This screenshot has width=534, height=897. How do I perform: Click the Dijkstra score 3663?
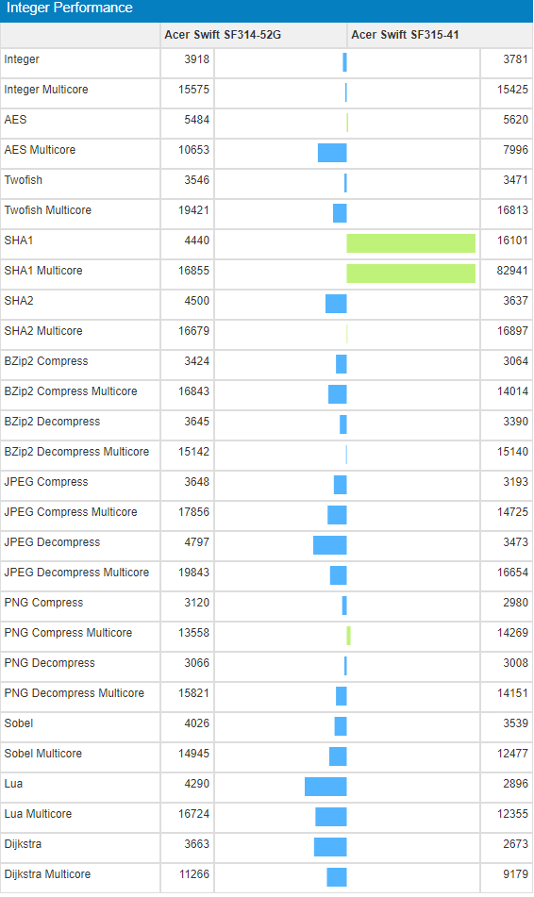tap(197, 844)
